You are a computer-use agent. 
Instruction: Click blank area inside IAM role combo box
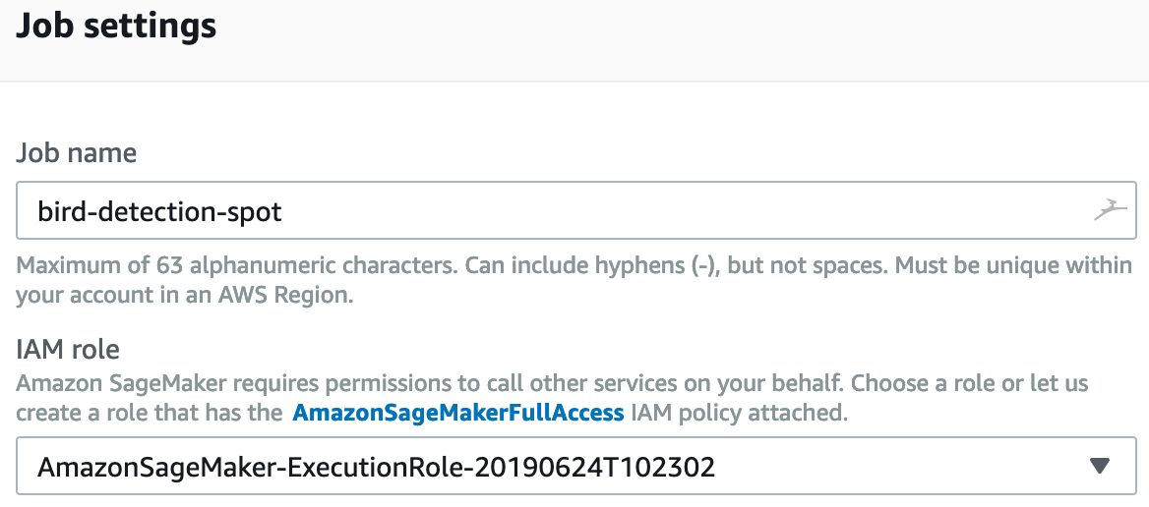885,466
